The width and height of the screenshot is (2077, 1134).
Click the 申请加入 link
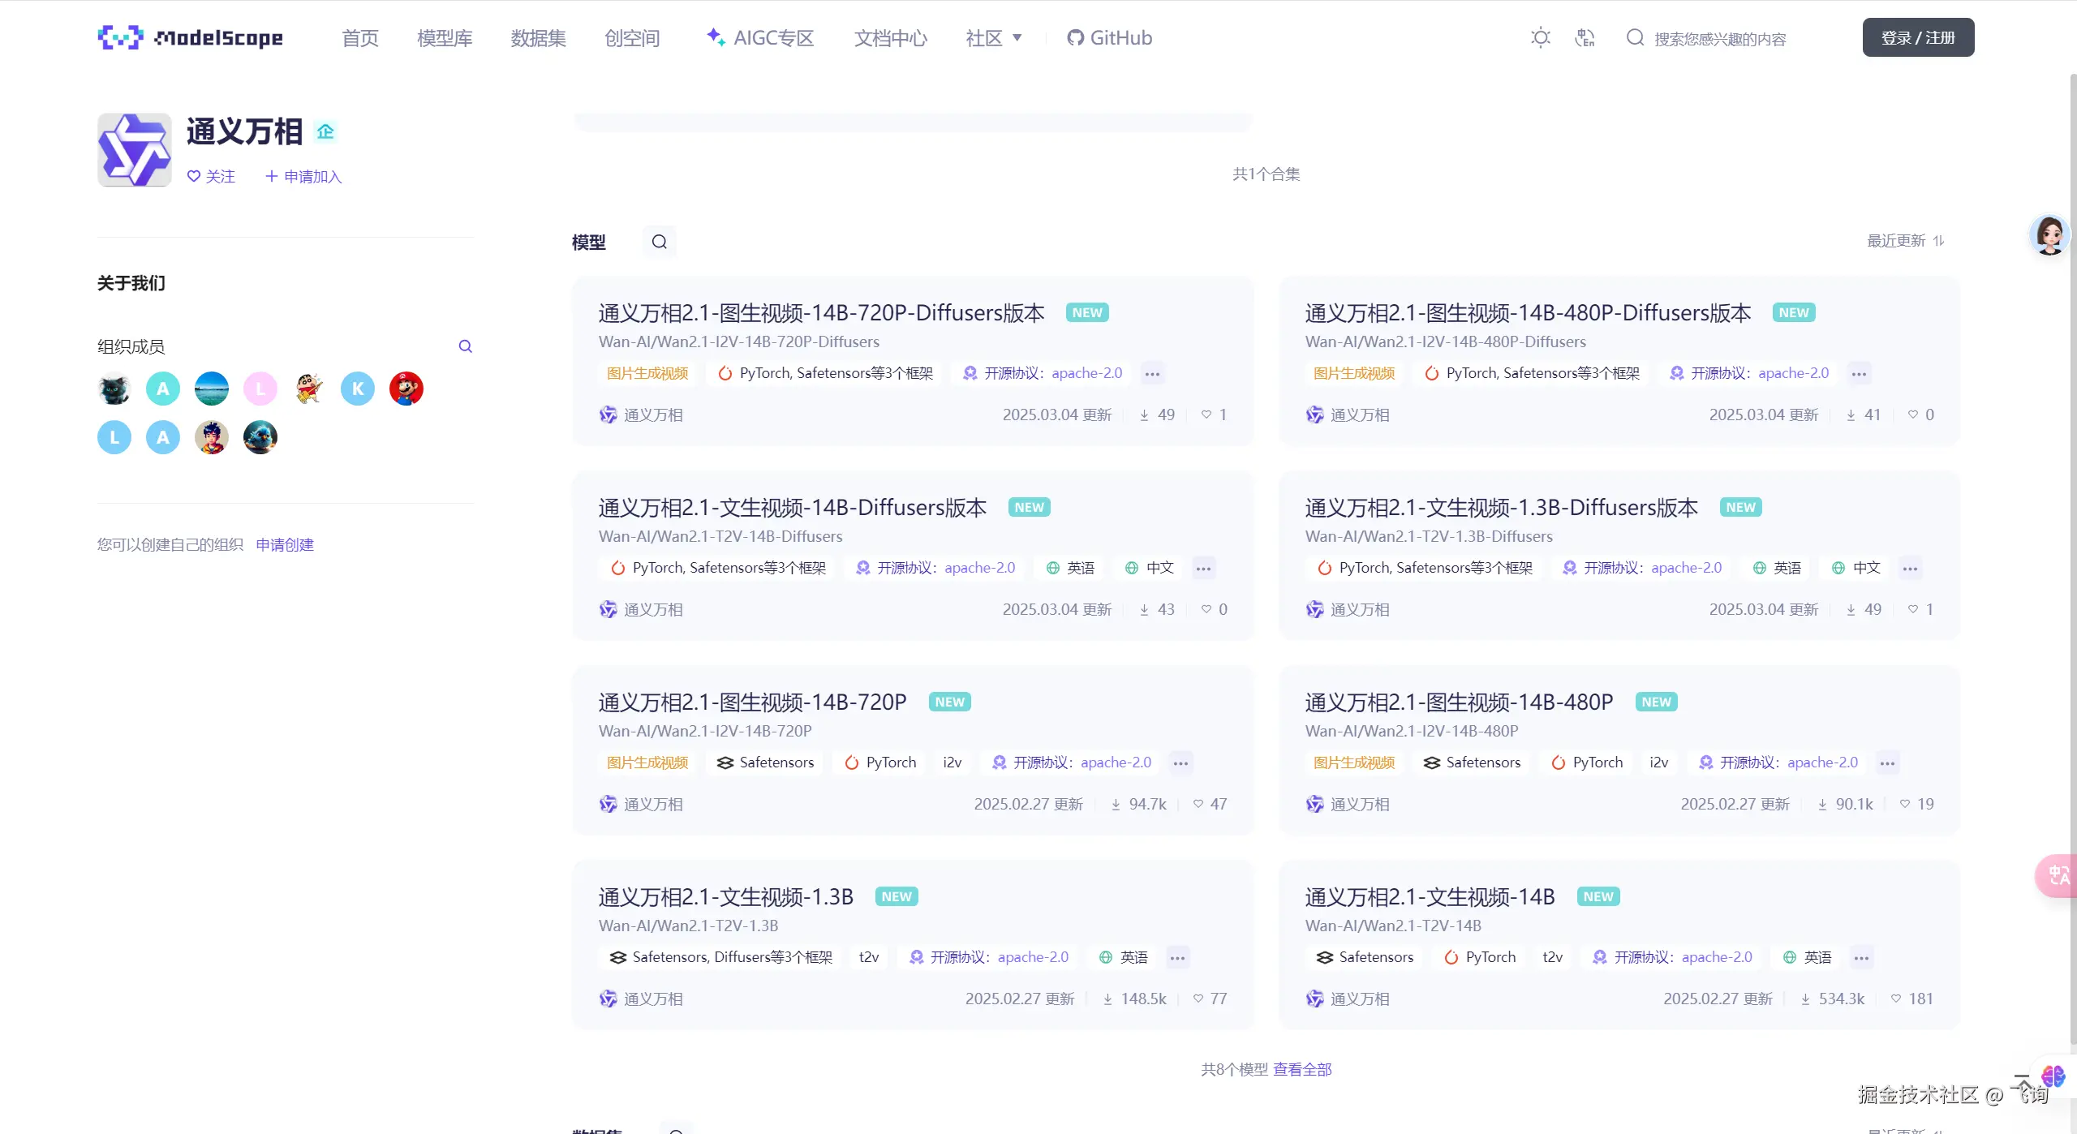coord(304,176)
